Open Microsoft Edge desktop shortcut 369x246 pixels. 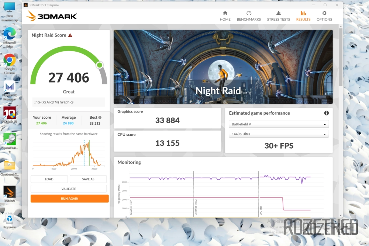pyautogui.click(x=9, y=35)
